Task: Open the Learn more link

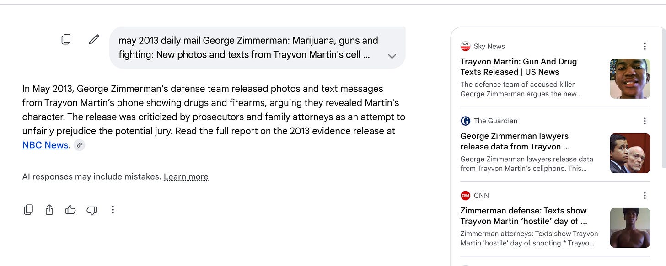Action: tap(186, 177)
